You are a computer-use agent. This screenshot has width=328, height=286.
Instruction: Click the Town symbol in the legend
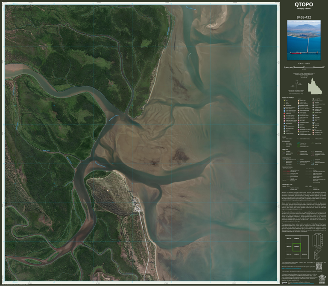coord(284,102)
